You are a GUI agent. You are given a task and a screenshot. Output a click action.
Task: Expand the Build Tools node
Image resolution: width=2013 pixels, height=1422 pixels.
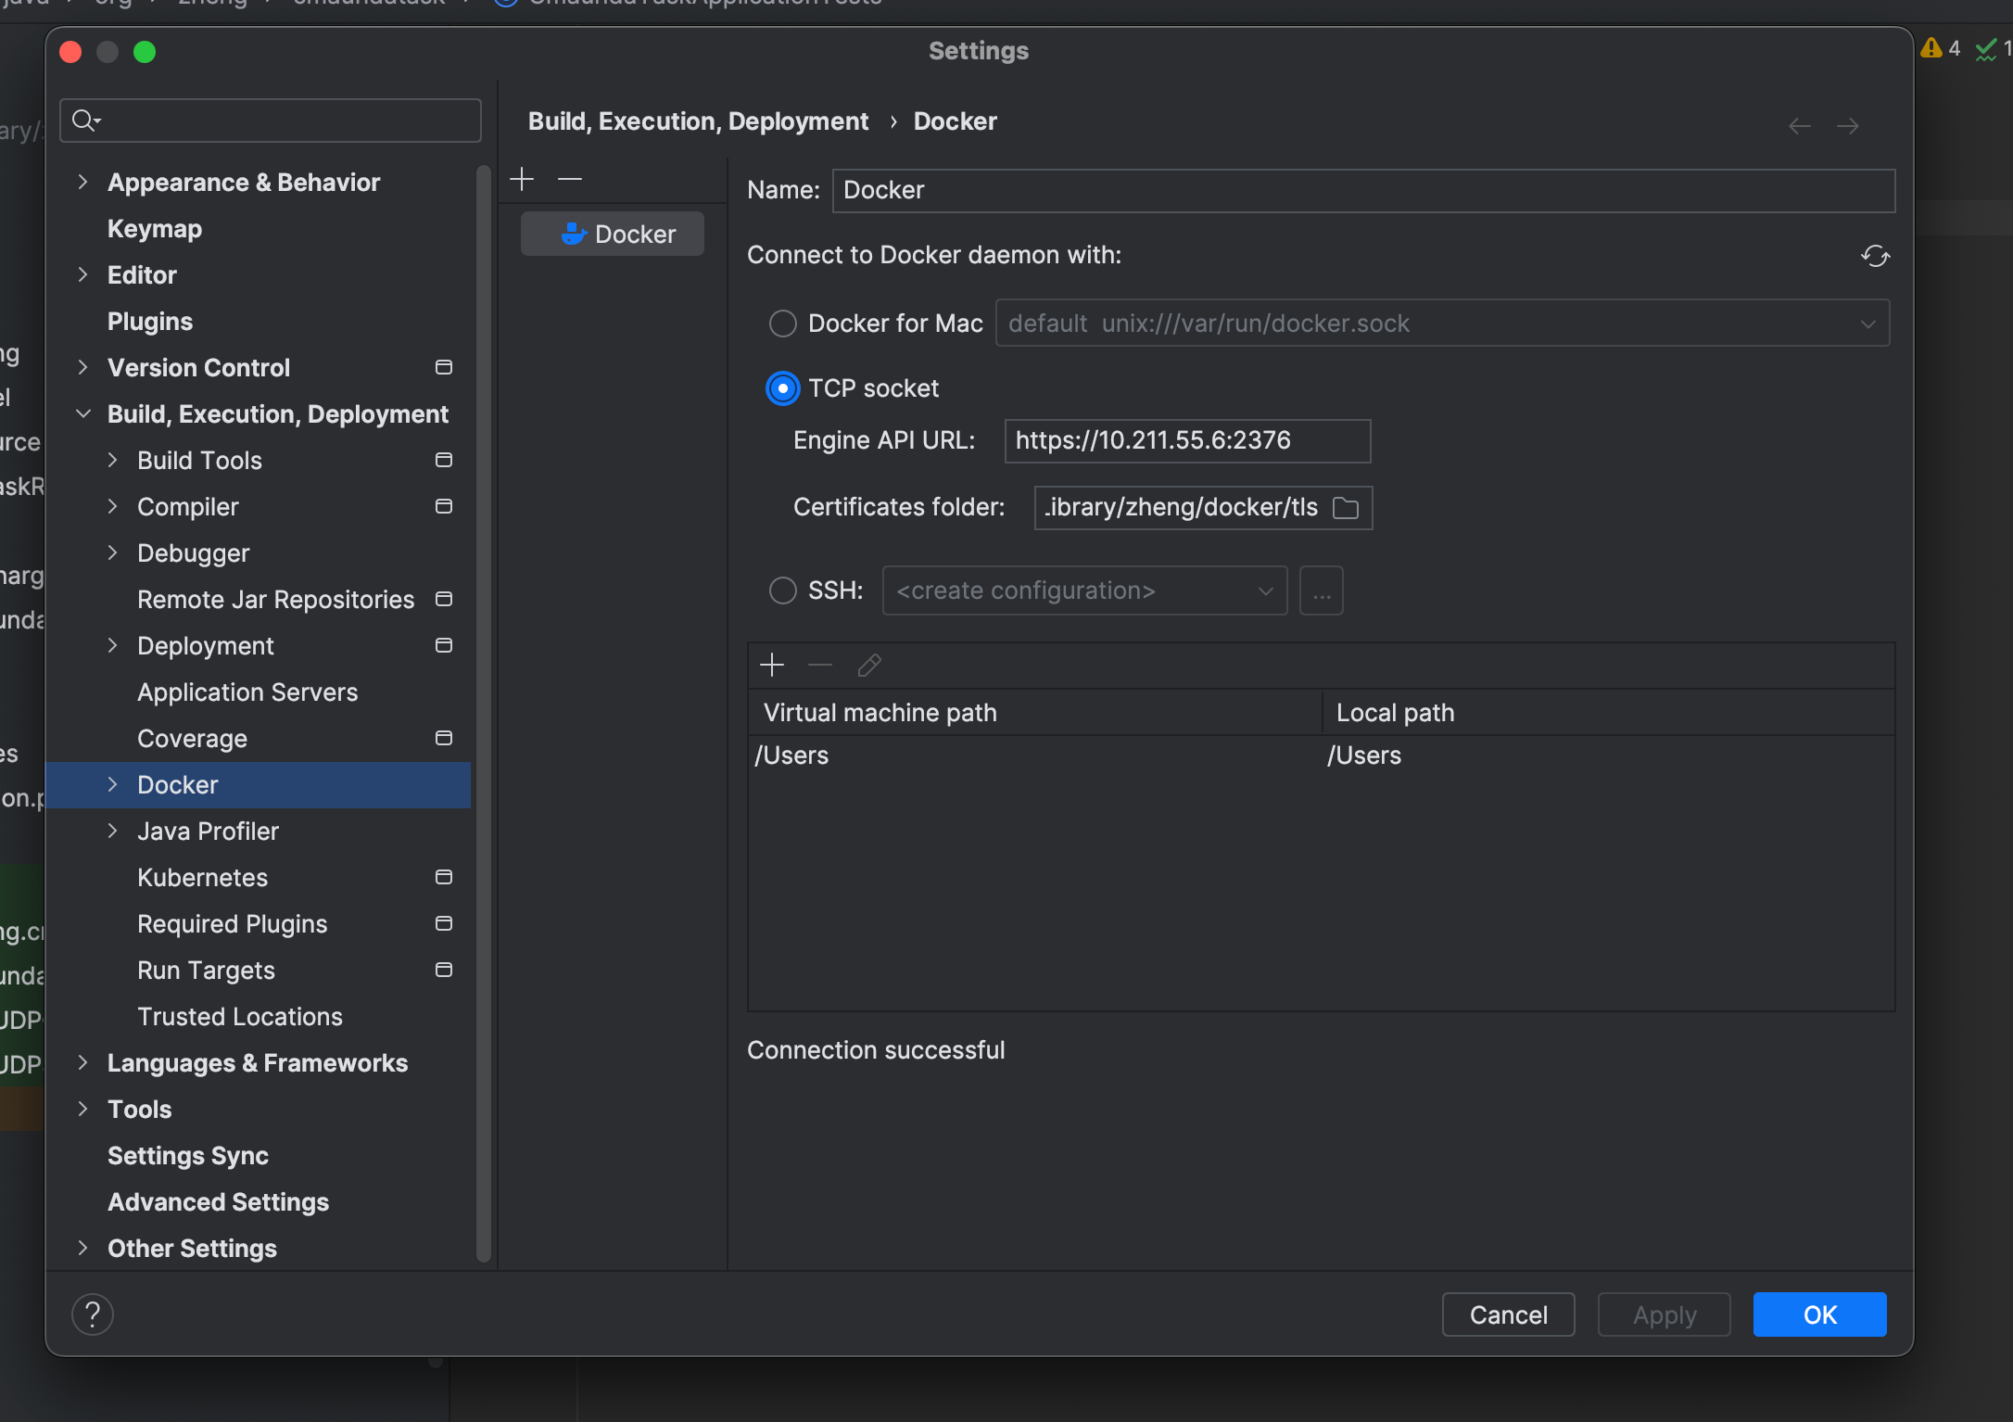pyautogui.click(x=112, y=460)
